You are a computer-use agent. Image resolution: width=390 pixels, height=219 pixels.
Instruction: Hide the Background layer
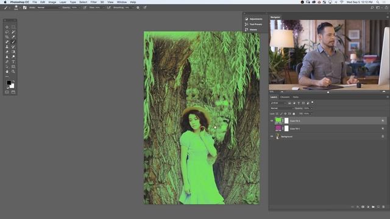tap(272, 136)
